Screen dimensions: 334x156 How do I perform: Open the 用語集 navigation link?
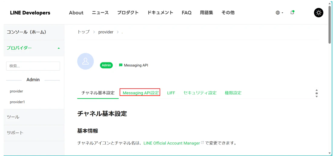click(207, 13)
